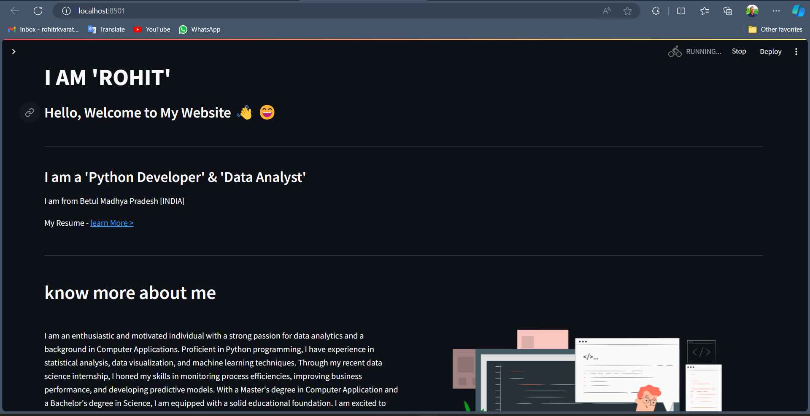The height and width of the screenshot is (416, 810).
Task: Open the Favorites list icon
Action: click(704, 11)
